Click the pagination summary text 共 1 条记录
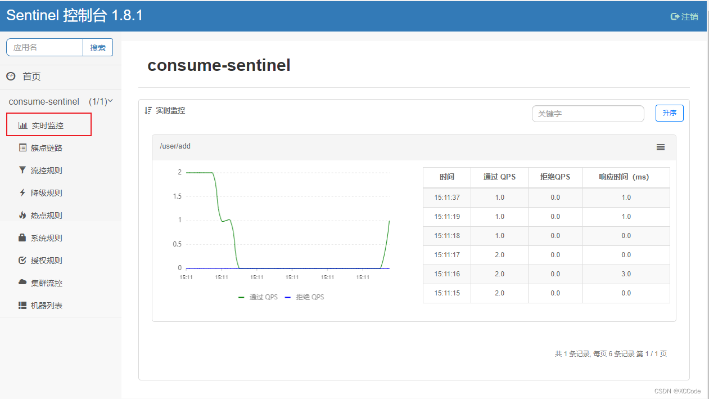The image size is (709, 399). pos(573,354)
